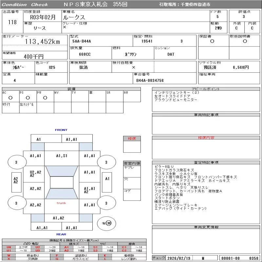Click the FRONT label above diagram
This screenshot has width=262, height=262.
pos(61,130)
